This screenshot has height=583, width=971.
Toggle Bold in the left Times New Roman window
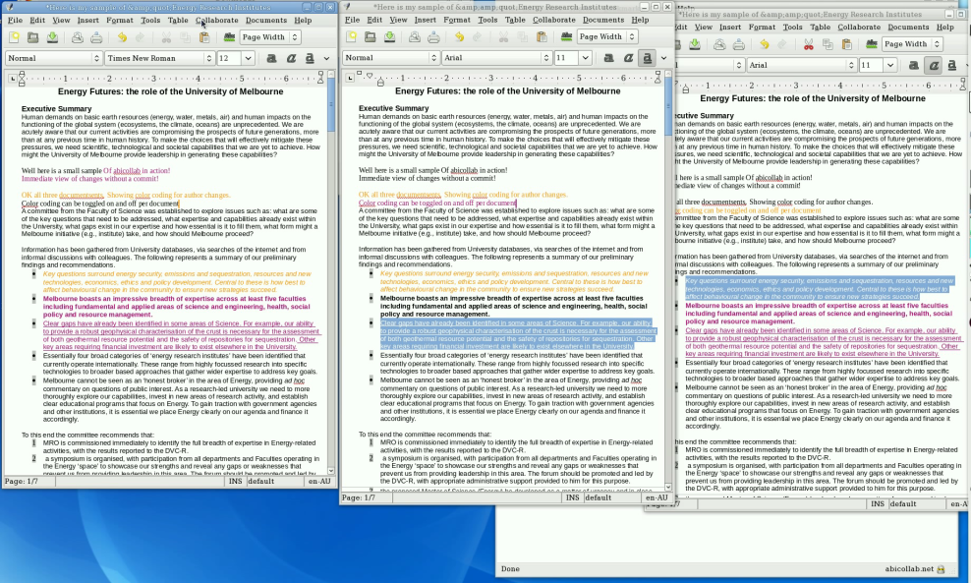[271, 58]
